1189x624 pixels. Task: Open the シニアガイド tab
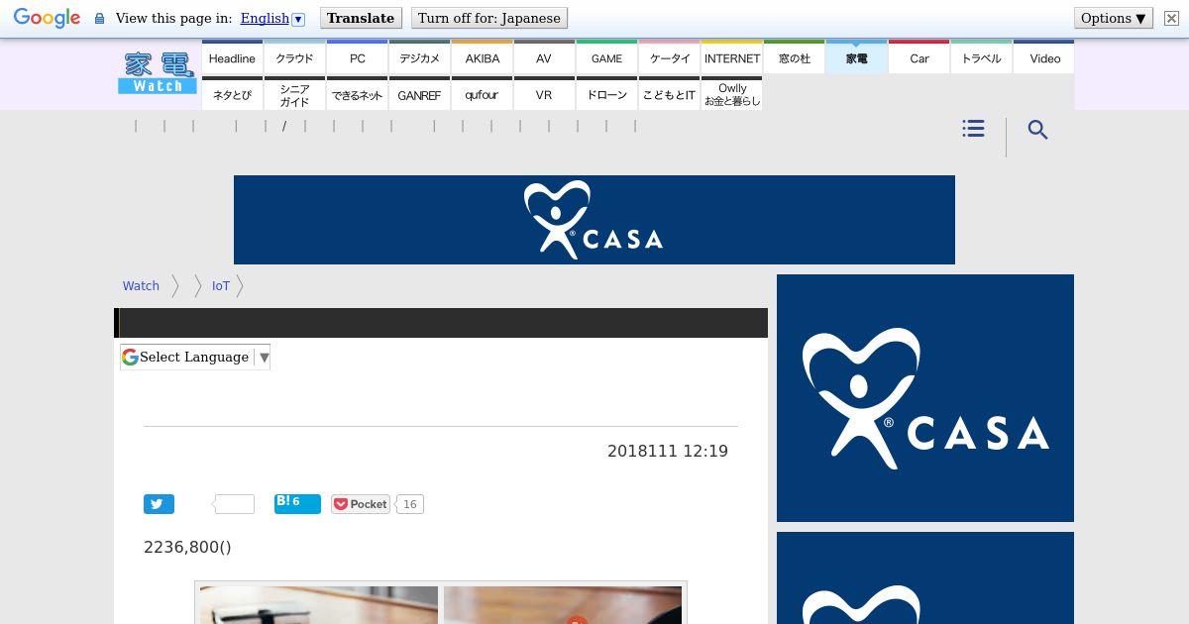coord(294,94)
